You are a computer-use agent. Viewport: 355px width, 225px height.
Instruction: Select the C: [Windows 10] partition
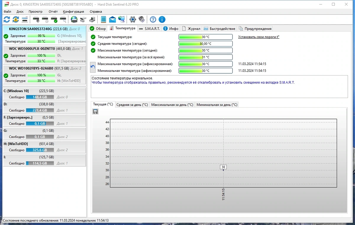44,94
